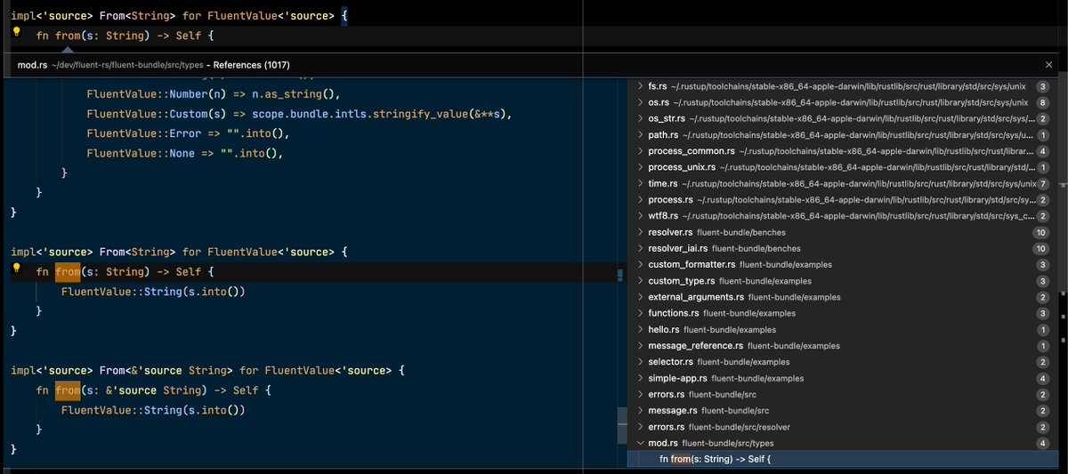
Task: Select errors.rs in fluent-bundle/src
Action: click(x=843, y=394)
